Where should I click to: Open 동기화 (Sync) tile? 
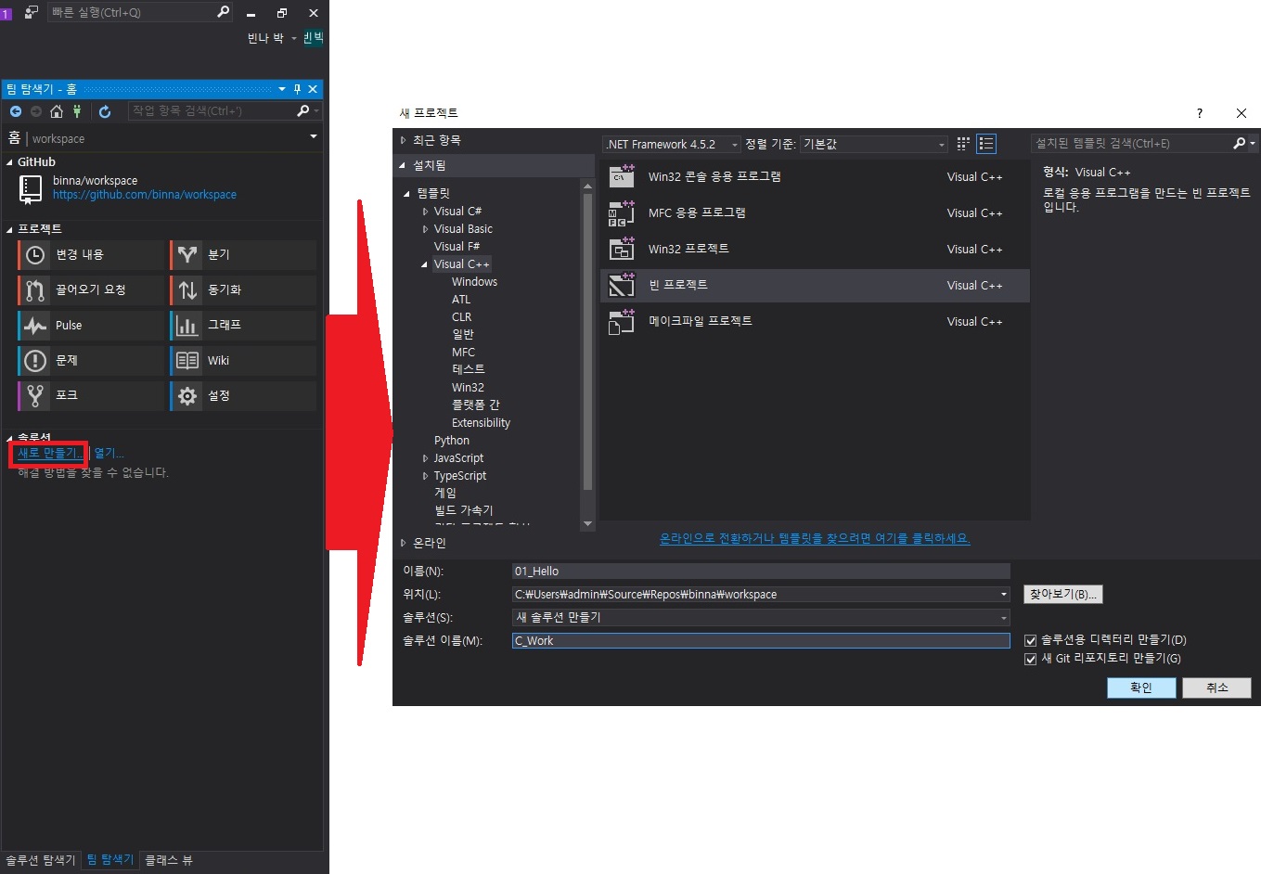[243, 289]
